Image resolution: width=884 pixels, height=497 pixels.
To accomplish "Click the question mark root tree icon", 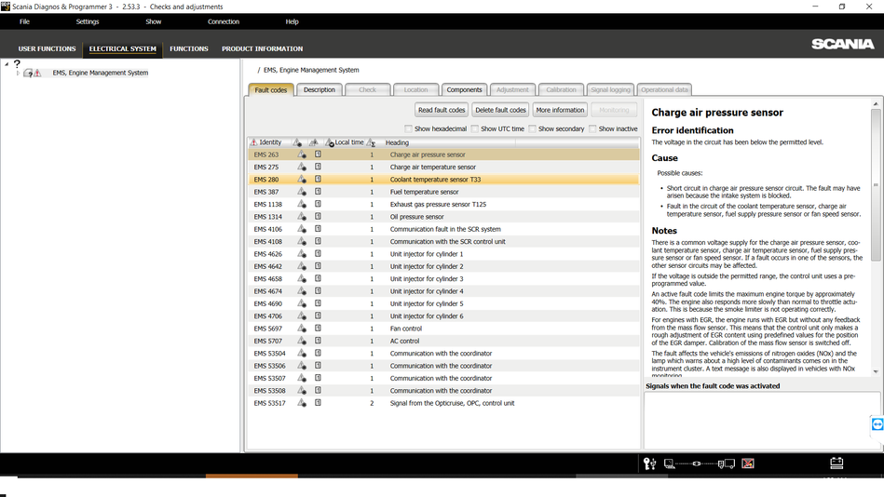I will click(17, 63).
